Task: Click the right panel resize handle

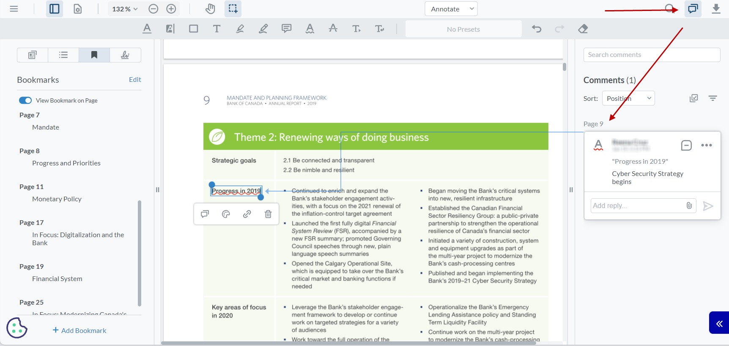Action: (x=571, y=190)
